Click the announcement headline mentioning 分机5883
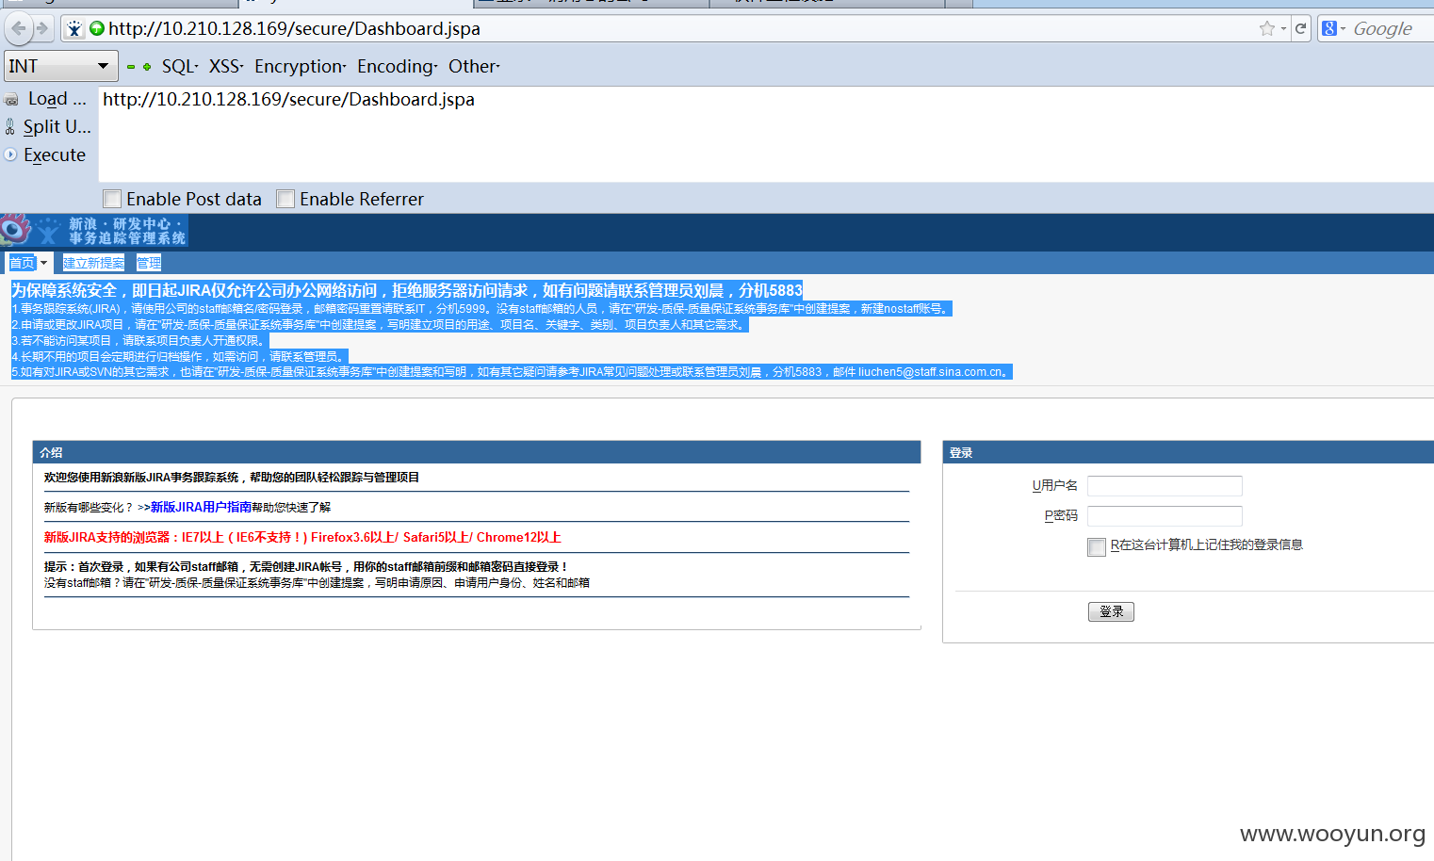This screenshot has width=1434, height=861. point(407,290)
